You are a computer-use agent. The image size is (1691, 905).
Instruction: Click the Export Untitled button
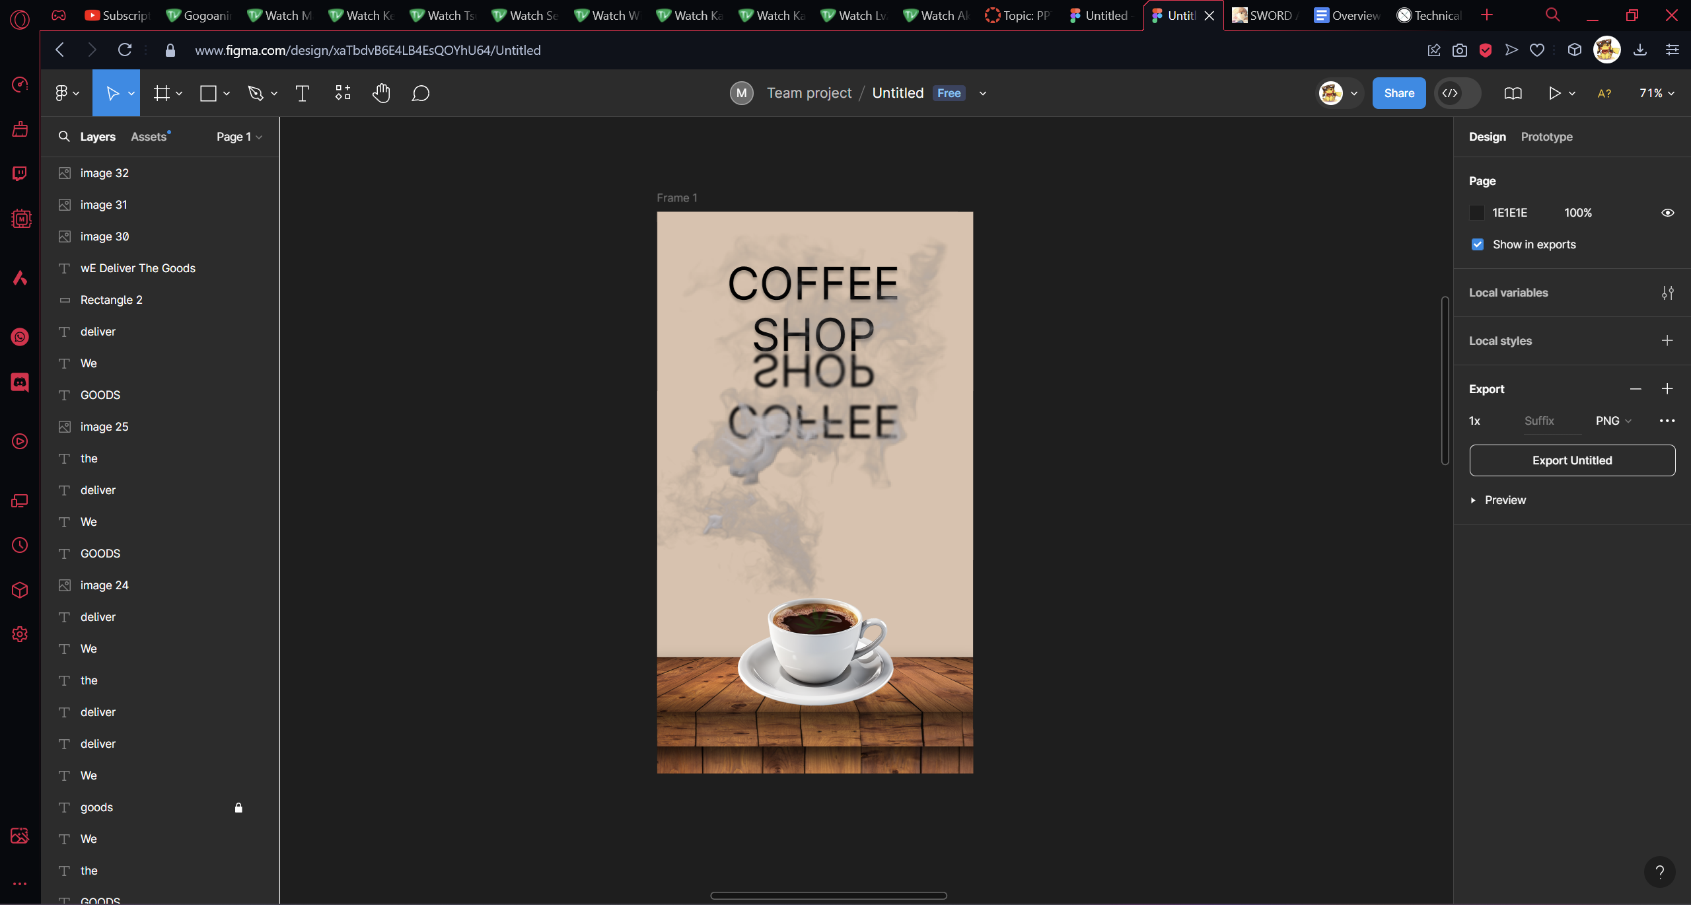[1571, 460]
